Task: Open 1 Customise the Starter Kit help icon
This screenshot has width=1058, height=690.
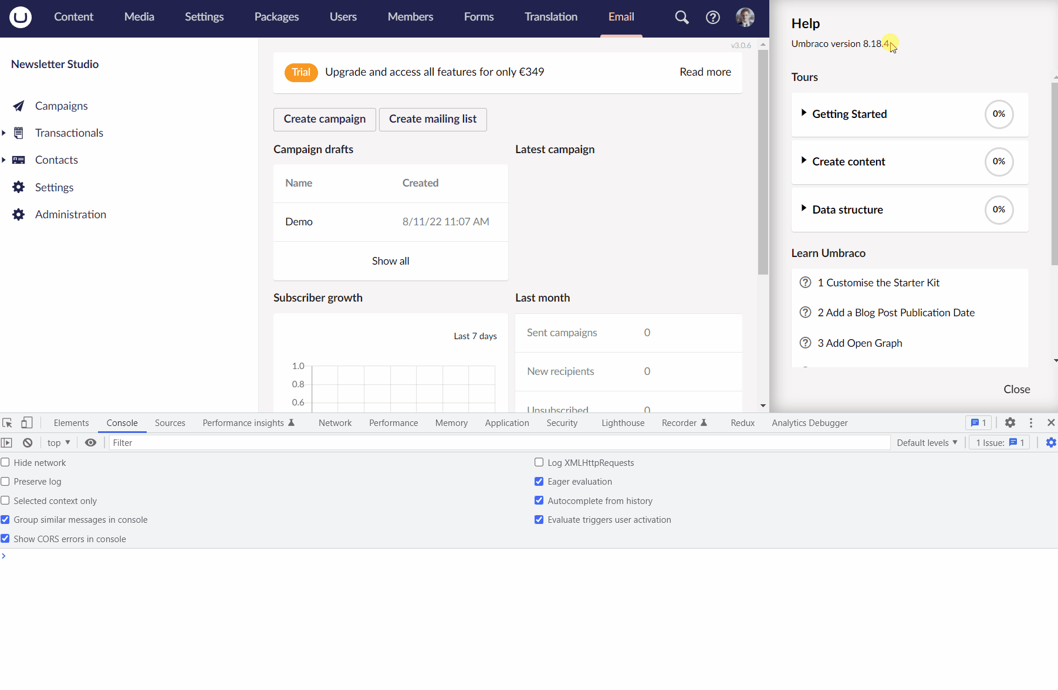Action: 806,283
